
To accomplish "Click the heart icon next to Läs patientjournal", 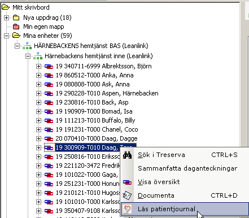I will point(127,209).
